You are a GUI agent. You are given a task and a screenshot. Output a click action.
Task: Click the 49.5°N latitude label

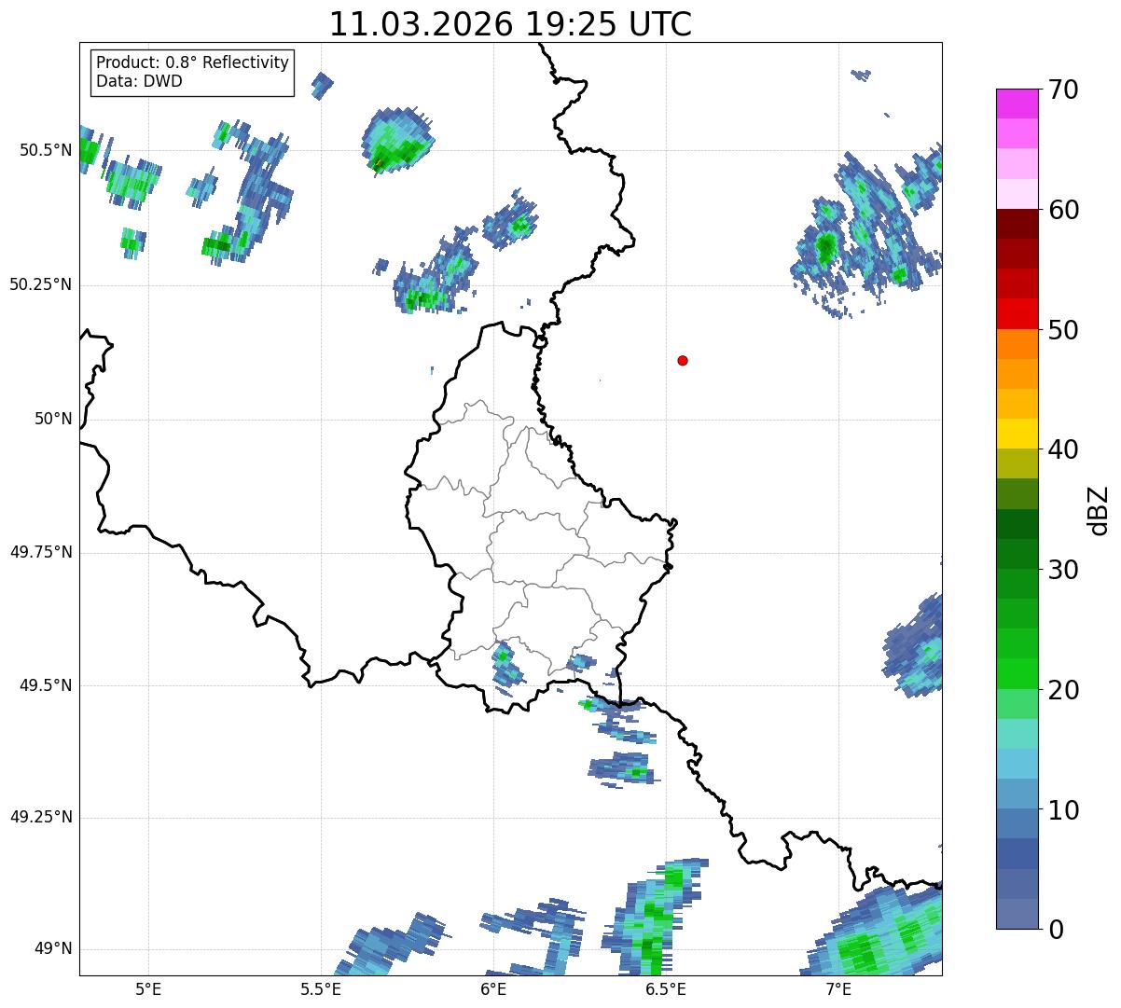point(46,685)
